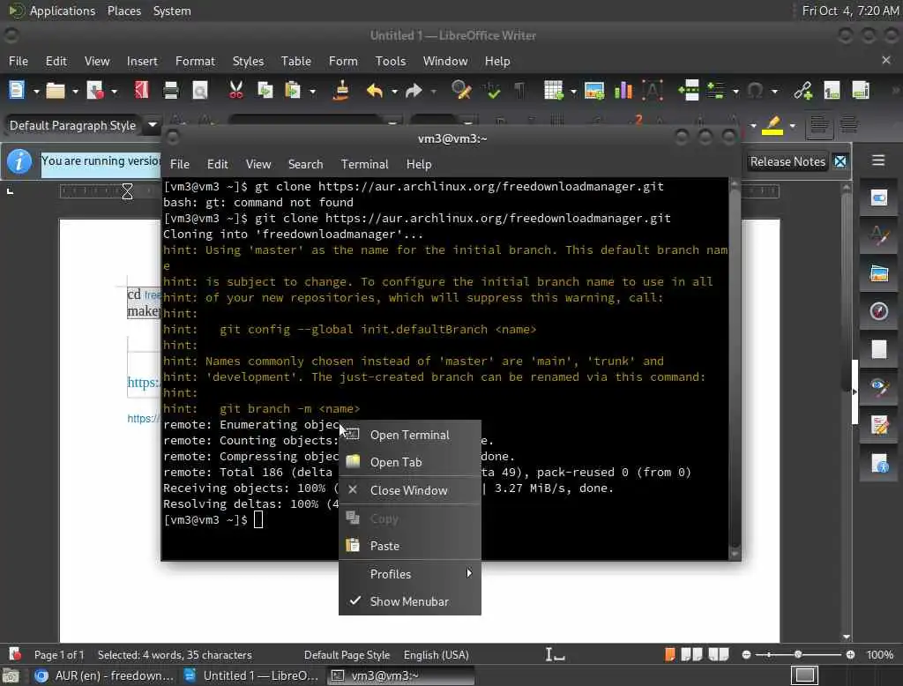Image resolution: width=903 pixels, height=686 pixels.
Task: Open the Navigator deck in Writer sidebar
Action: coord(879,311)
